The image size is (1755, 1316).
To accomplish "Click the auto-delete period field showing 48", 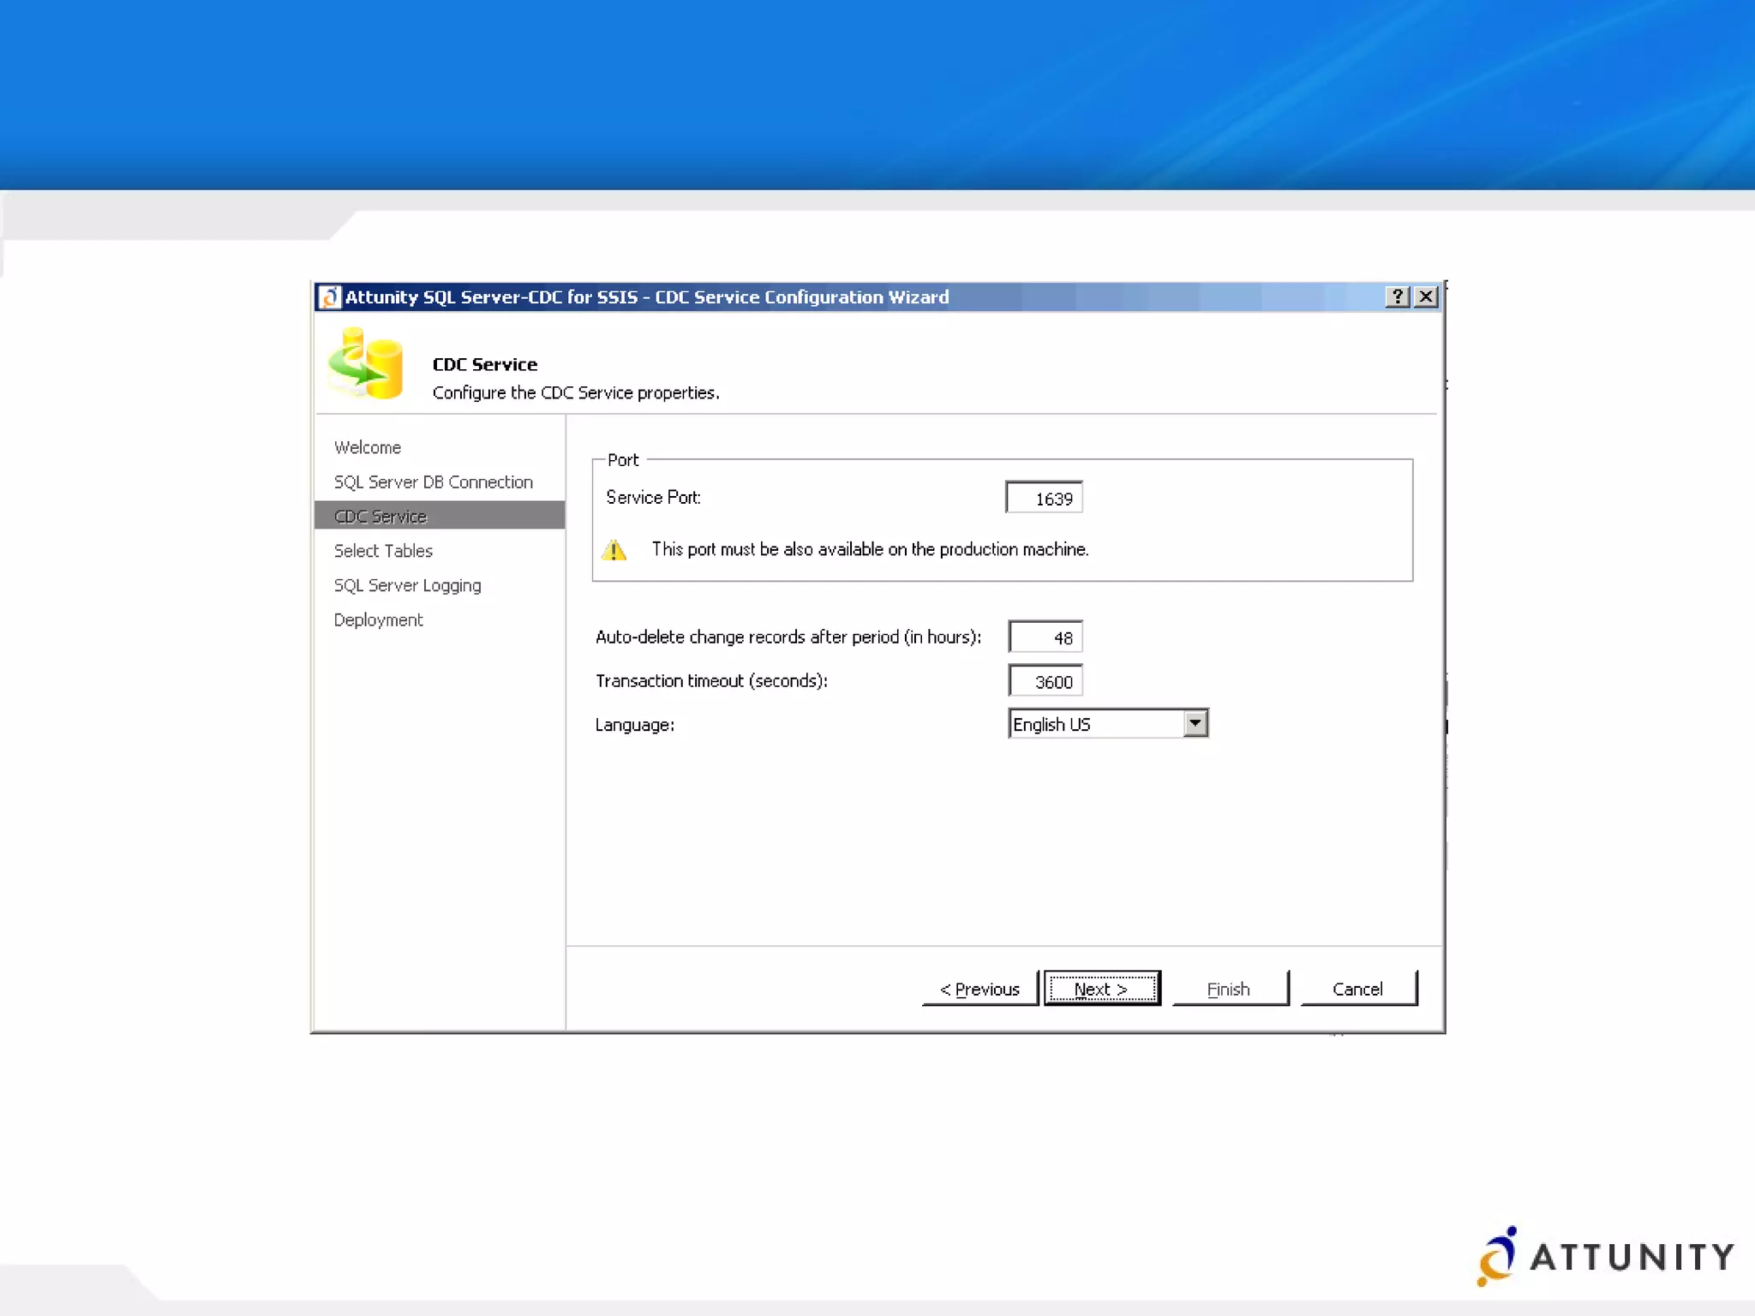I will click(x=1045, y=637).
